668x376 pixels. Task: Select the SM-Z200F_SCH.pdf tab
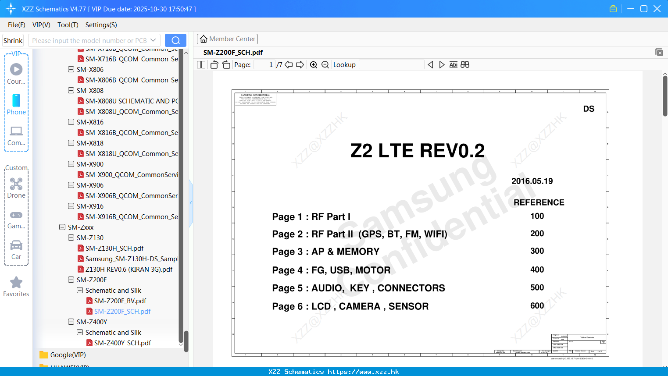(x=233, y=52)
